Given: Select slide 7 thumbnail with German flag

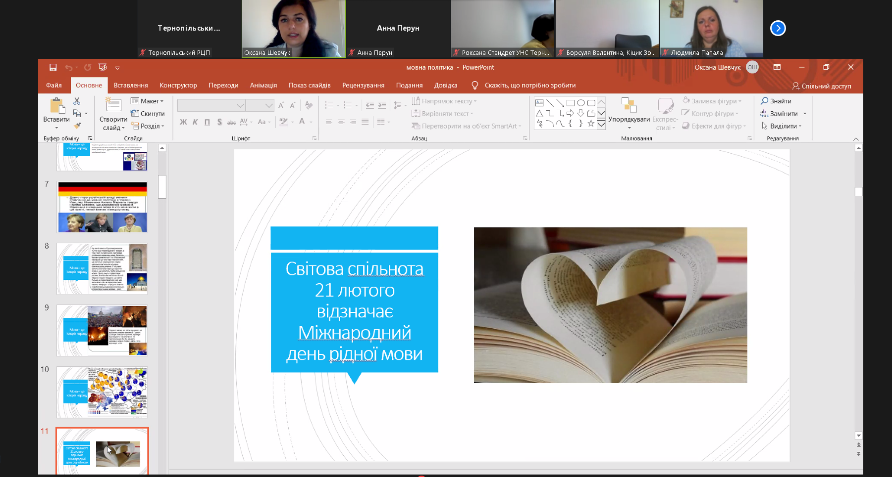Looking at the screenshot, I should click(103, 207).
